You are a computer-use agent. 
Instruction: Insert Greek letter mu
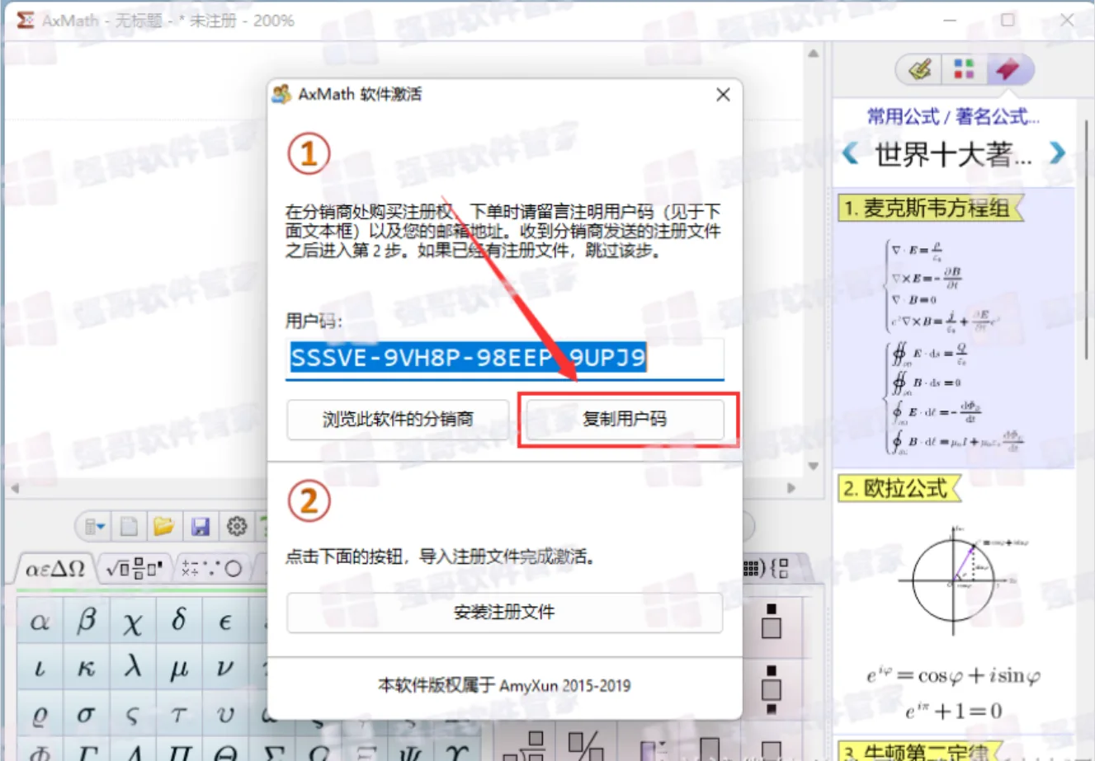pos(178,668)
